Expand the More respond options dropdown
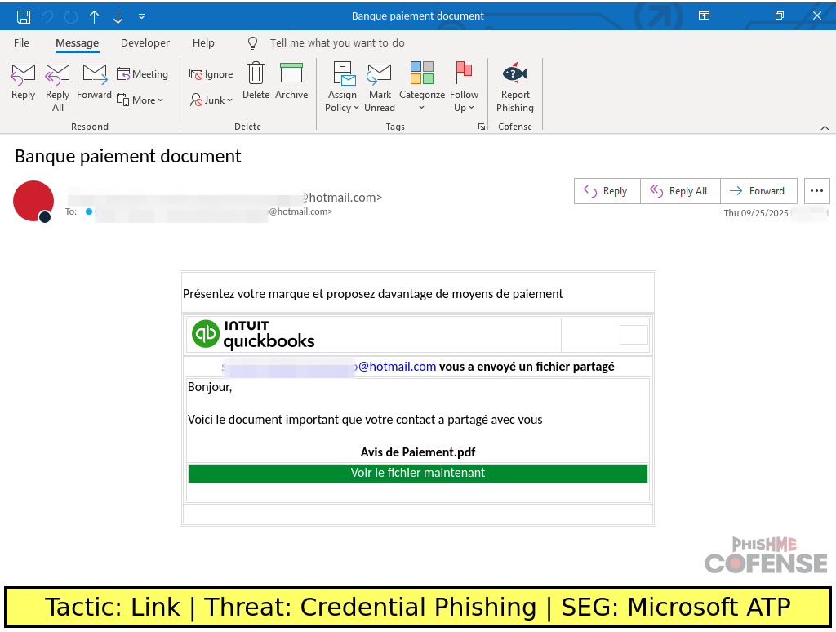Image resolution: width=836 pixels, height=632 pixels. click(140, 100)
